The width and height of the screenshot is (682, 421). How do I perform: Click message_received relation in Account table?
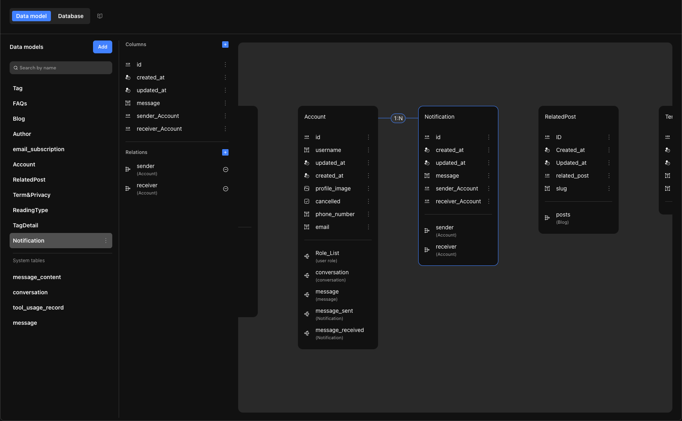click(338, 333)
